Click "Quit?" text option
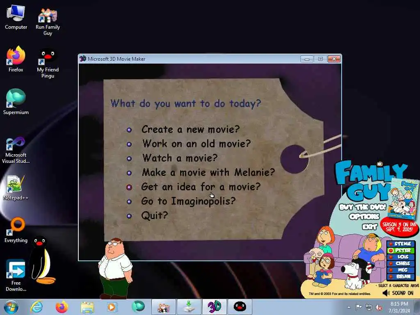Viewport: 420px width, 315px height. coord(155,215)
